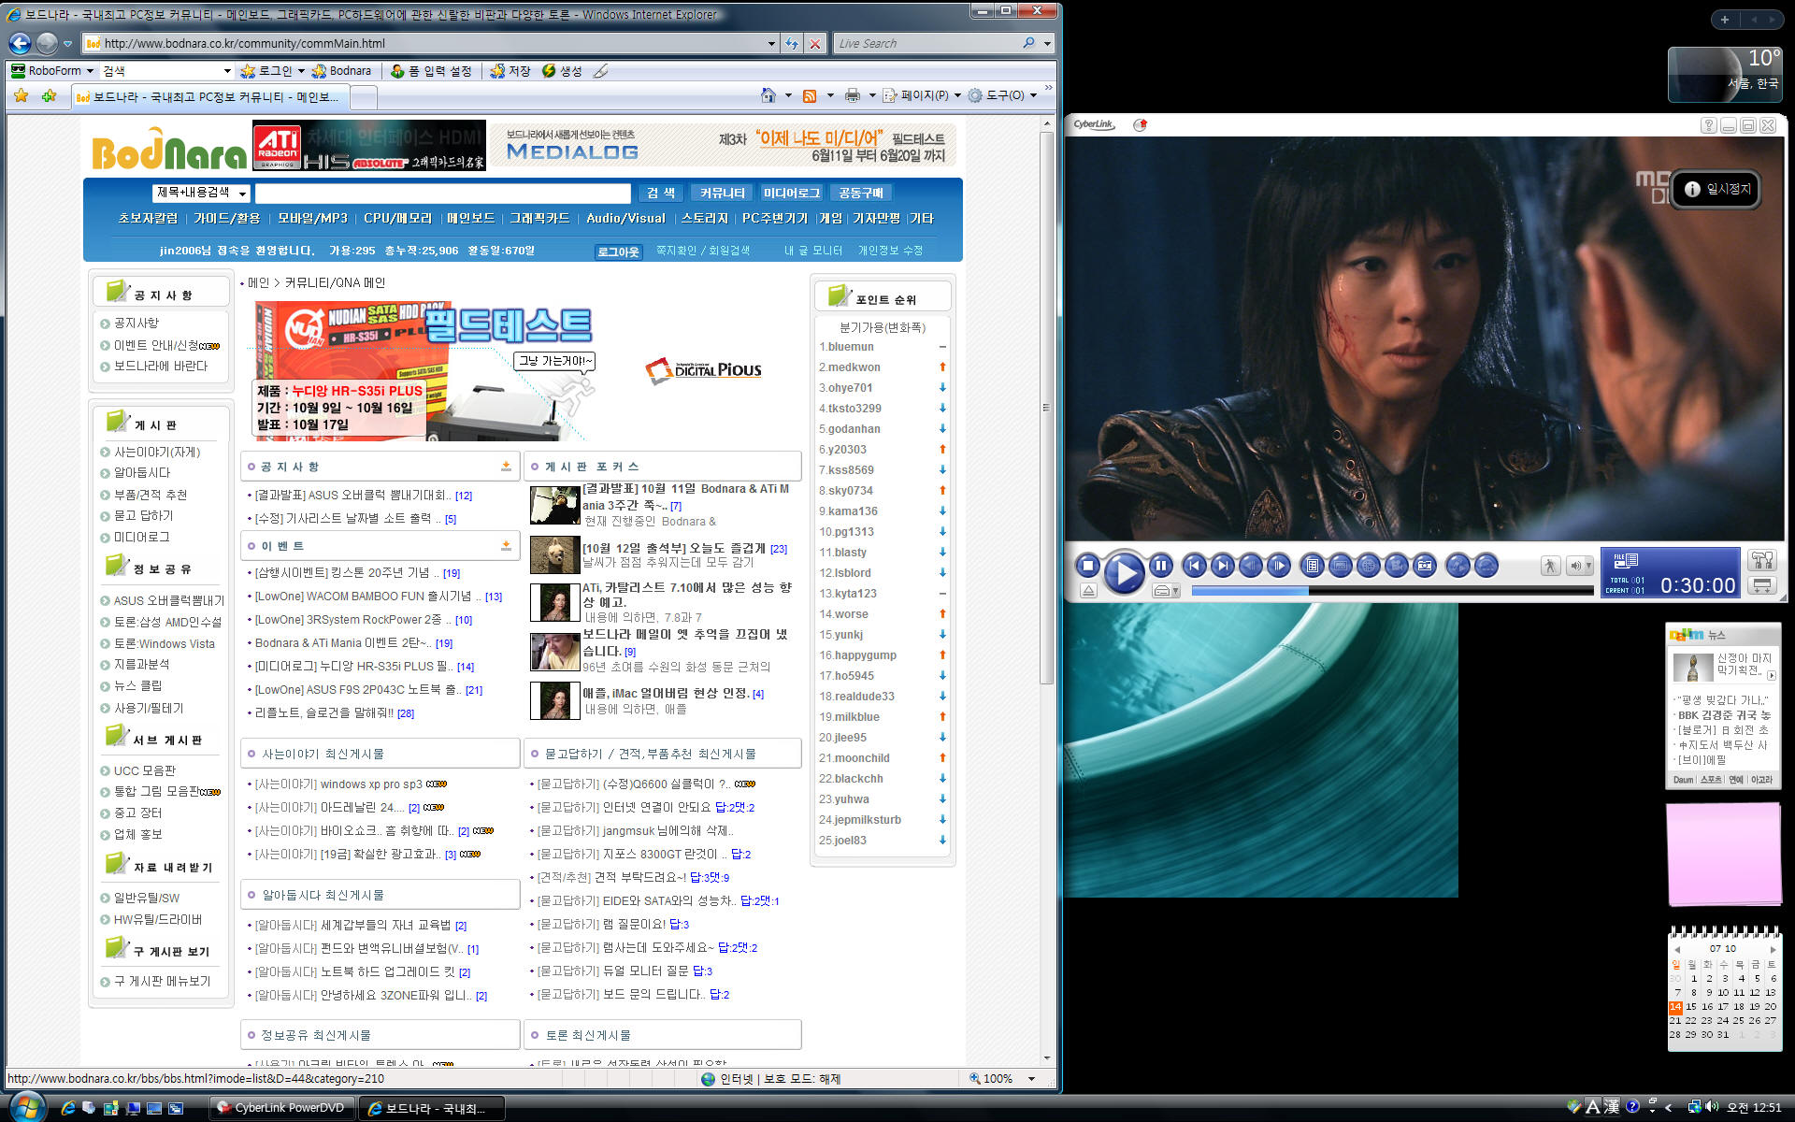This screenshot has width=1795, height=1122.
Task: Open the Favorites Center star icon
Action: point(21,95)
